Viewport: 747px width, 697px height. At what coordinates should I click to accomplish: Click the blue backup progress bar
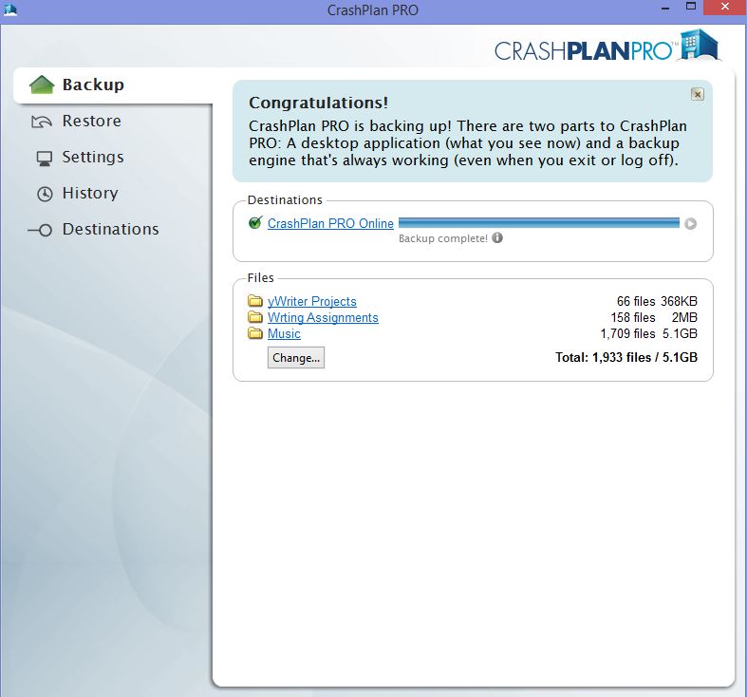click(539, 222)
